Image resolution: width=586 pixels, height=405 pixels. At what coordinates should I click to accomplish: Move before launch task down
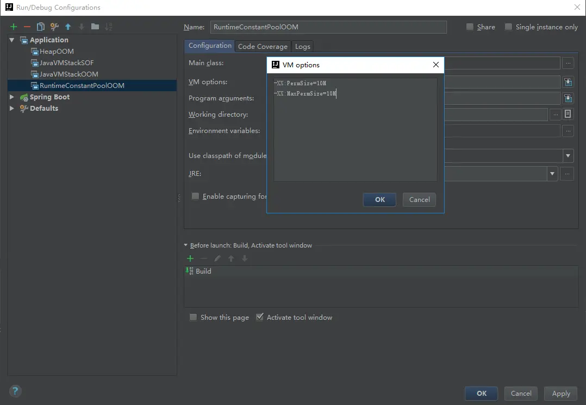click(245, 258)
